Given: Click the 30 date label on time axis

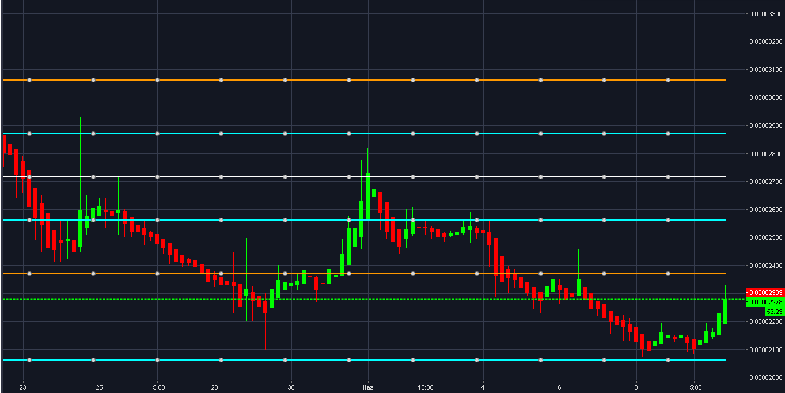Looking at the screenshot, I should [x=291, y=387].
